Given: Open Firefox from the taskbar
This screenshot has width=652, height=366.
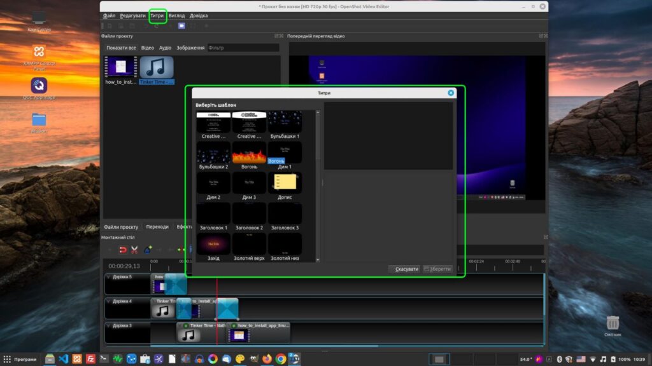Looking at the screenshot, I should [x=267, y=359].
